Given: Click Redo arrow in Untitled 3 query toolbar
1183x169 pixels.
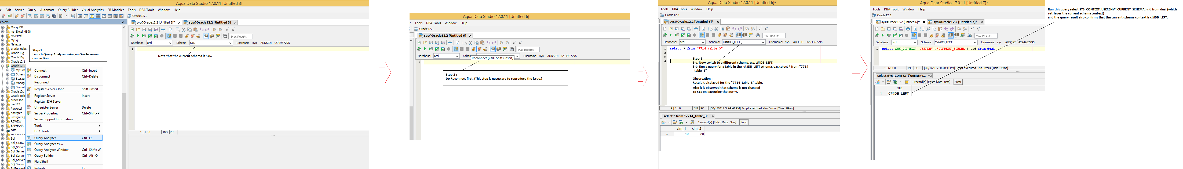Looking at the screenshot, I should pos(207,29).
